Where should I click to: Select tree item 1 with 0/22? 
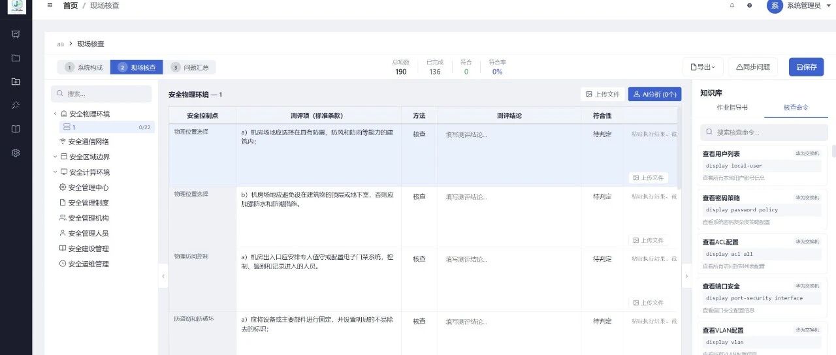click(x=107, y=127)
